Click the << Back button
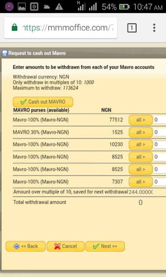This screenshot has width=166, height=277. (26, 246)
